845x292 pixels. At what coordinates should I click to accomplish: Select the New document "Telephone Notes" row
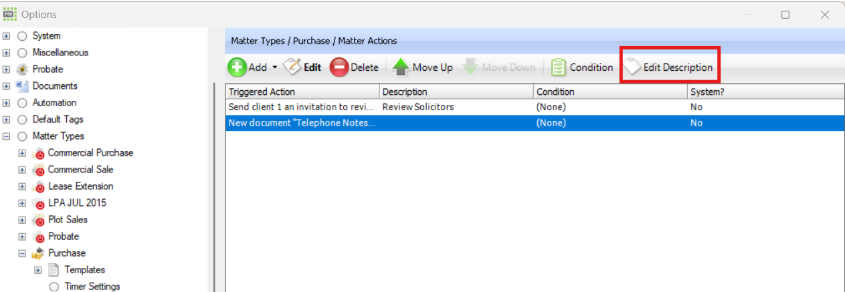point(535,123)
